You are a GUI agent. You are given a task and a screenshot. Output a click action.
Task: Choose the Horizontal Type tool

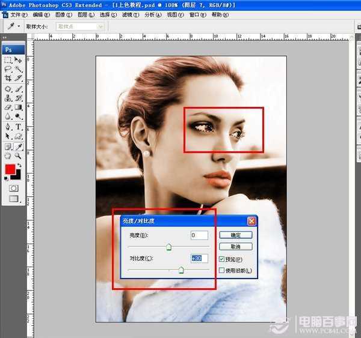[19, 127]
